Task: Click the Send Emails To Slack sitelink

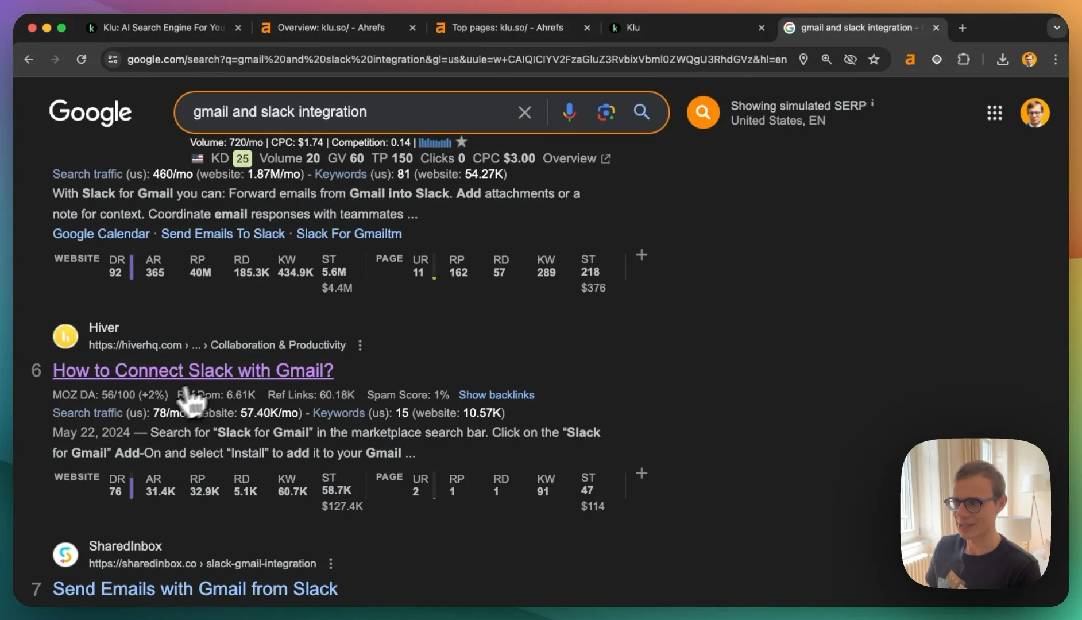Action: [223, 234]
